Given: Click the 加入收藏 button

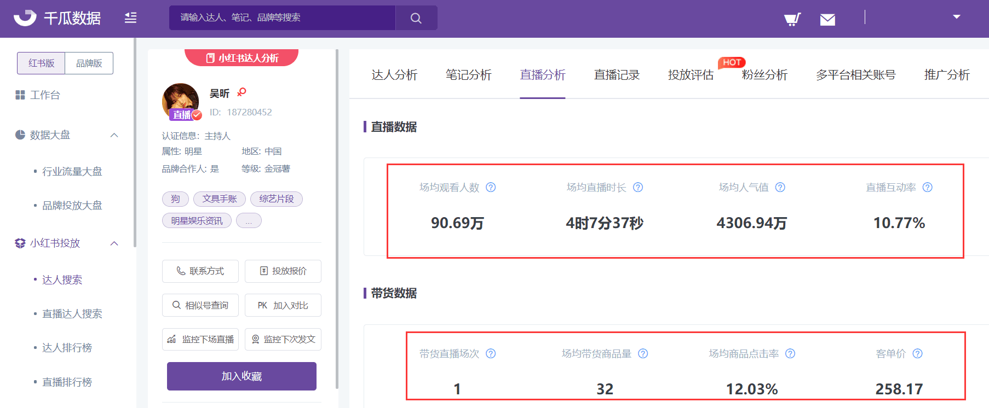Looking at the screenshot, I should 242,376.
